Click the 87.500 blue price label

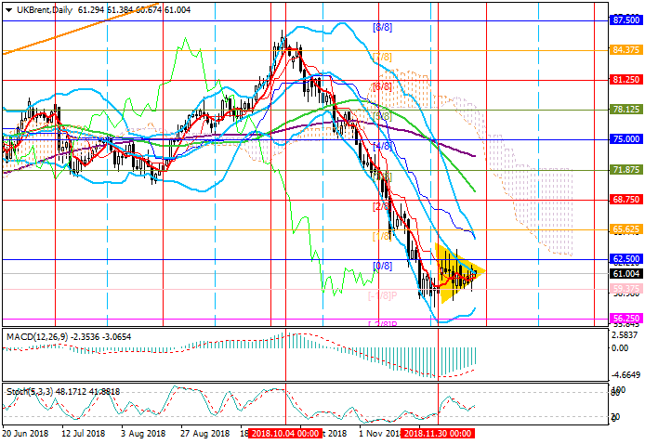623,20
